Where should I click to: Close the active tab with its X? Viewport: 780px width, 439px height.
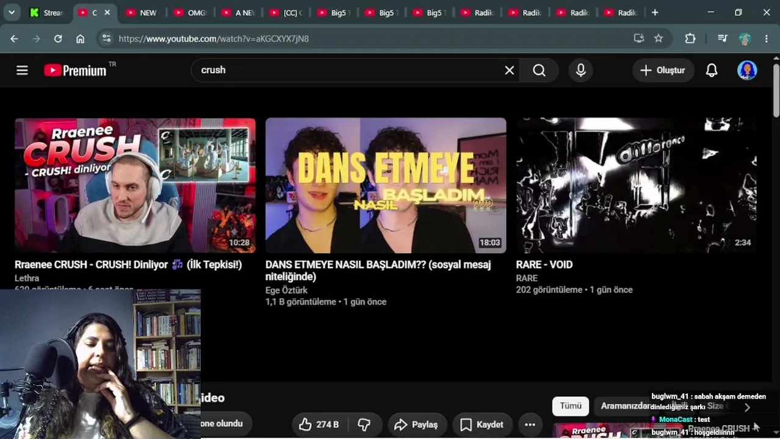pos(107,12)
